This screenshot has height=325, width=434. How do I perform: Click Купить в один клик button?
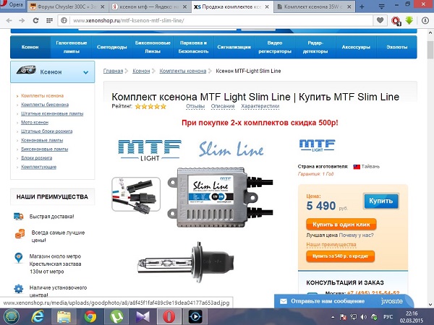click(x=341, y=225)
